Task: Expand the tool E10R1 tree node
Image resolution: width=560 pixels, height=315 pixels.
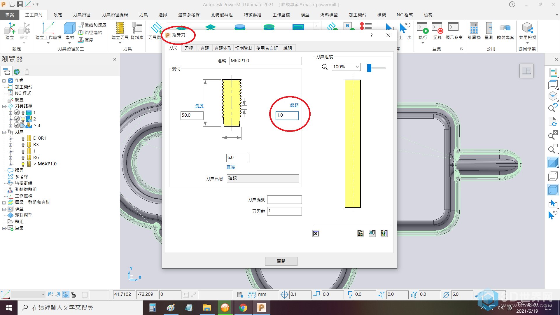Action: coord(10,139)
